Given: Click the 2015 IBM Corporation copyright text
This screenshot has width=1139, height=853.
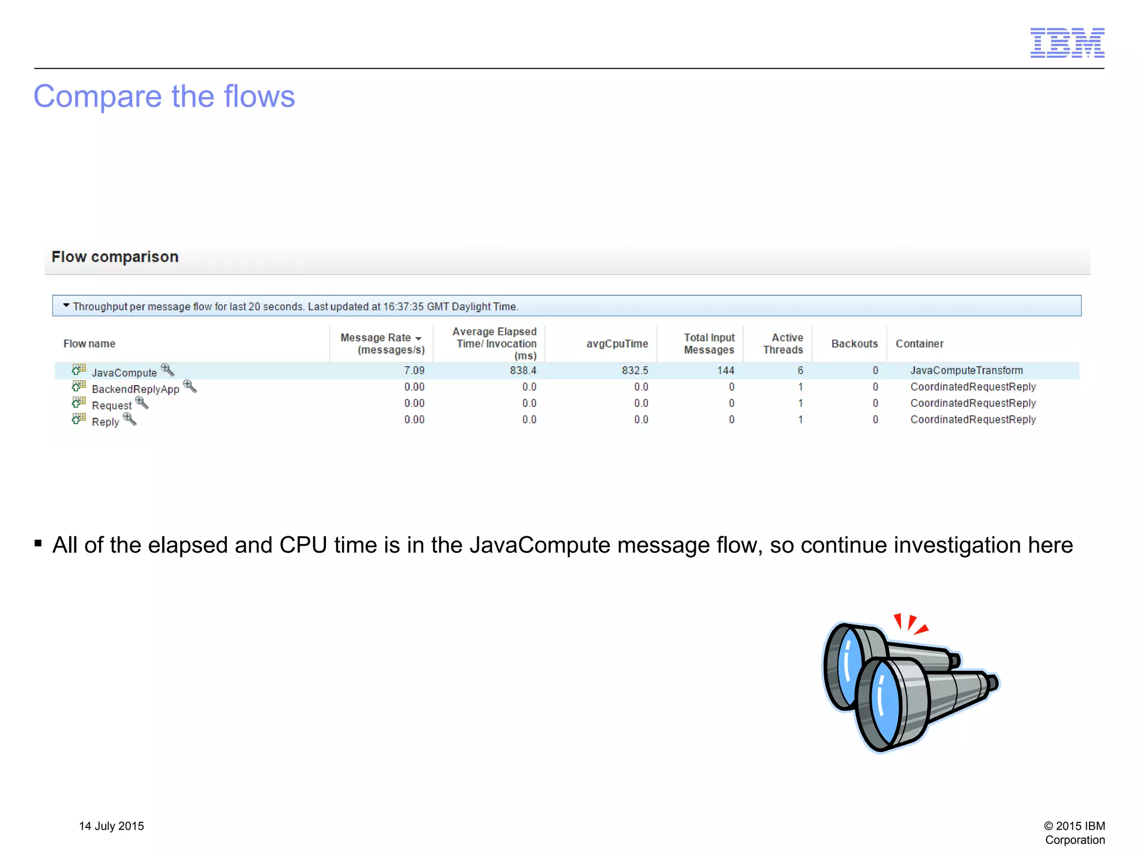Looking at the screenshot, I should (1074, 833).
